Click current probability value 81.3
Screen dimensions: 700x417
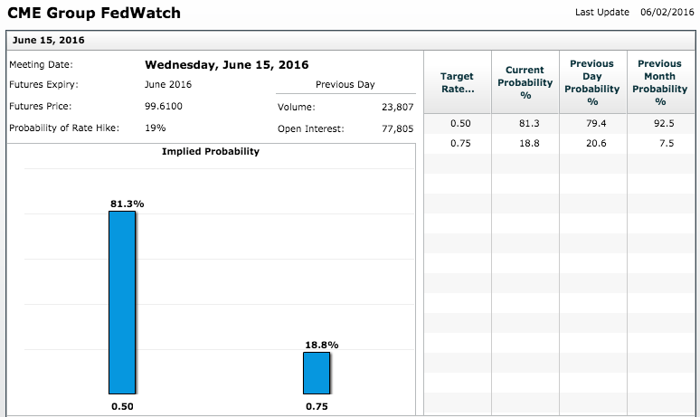tap(529, 123)
